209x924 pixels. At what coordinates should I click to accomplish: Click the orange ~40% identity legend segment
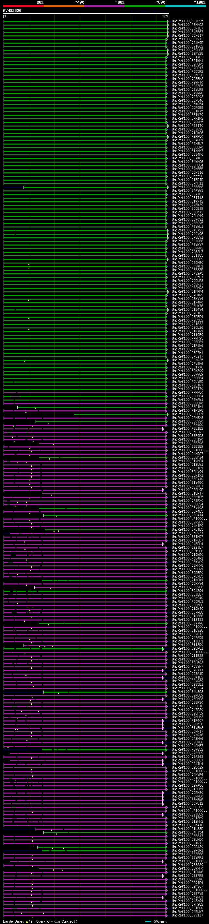click(x=64, y=6)
